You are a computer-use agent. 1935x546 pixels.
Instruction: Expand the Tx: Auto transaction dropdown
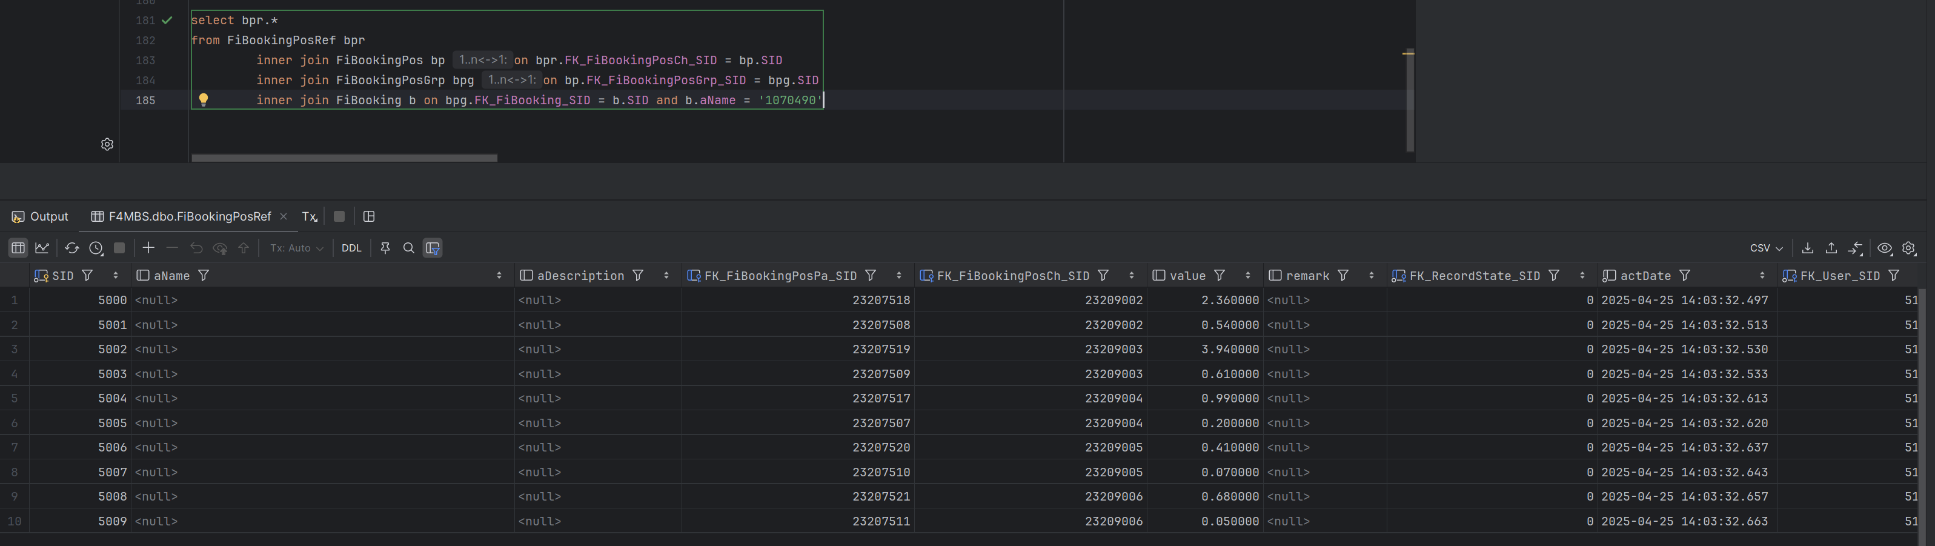coord(297,248)
